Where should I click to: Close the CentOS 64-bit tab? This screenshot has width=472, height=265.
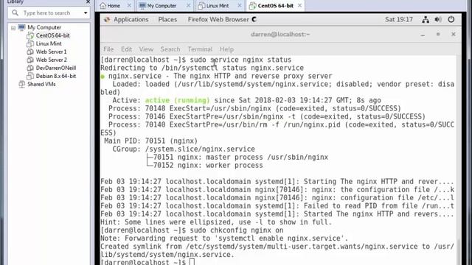pos(300,5)
